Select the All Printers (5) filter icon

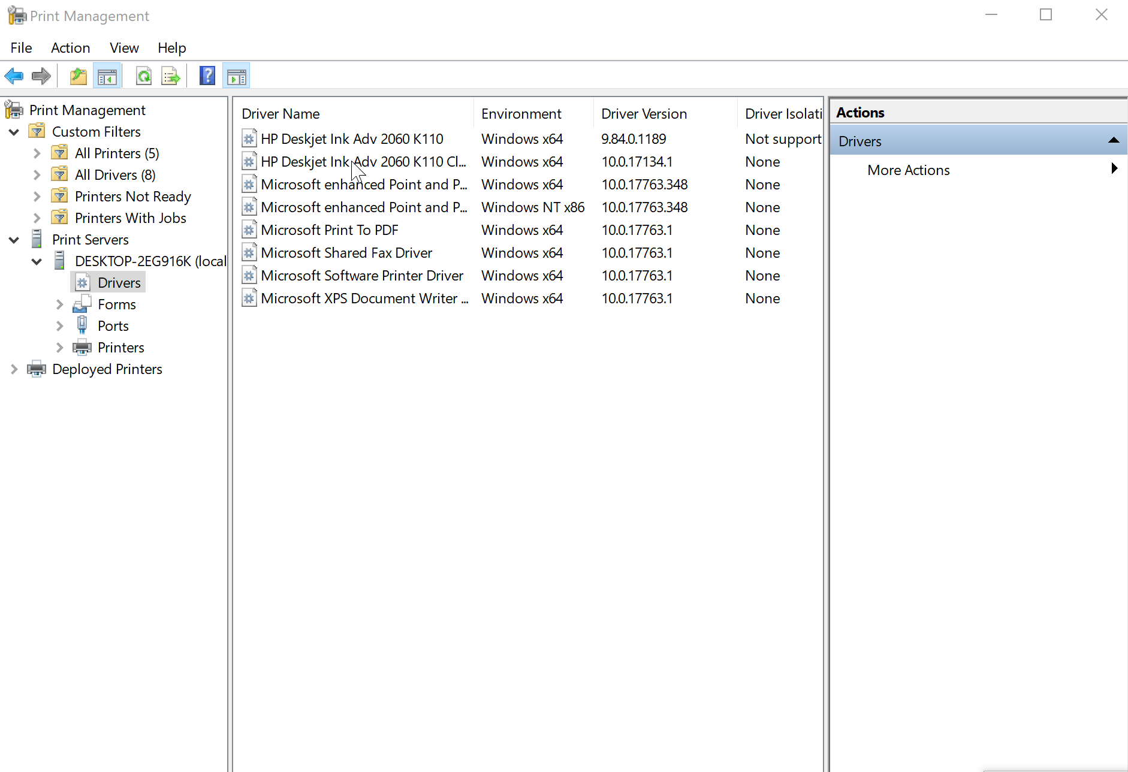[x=60, y=152]
